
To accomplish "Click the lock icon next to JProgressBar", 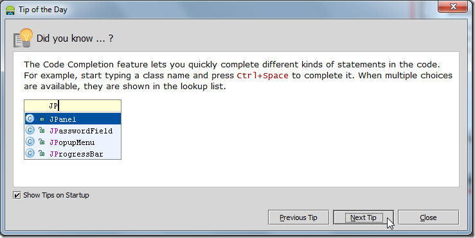I will point(42,153).
